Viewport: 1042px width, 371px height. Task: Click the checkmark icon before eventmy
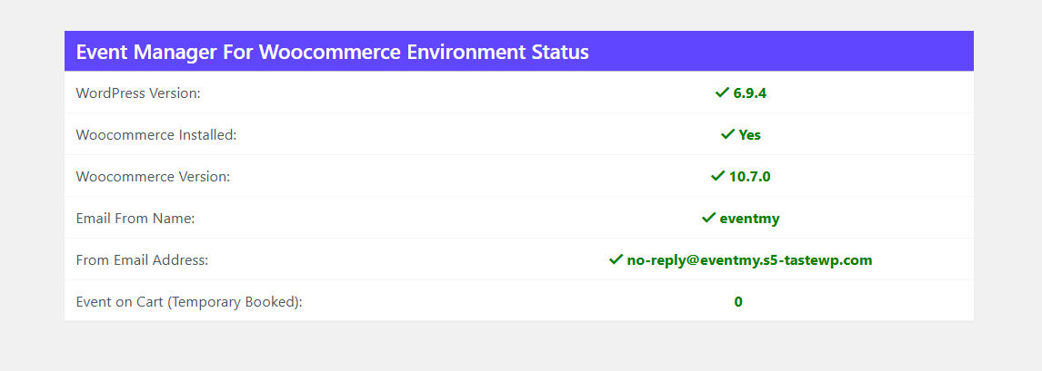click(709, 218)
